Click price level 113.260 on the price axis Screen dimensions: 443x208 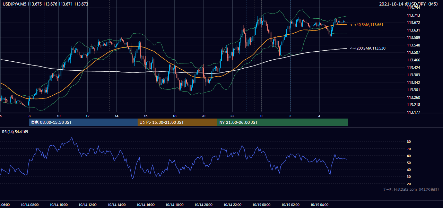pos(413,97)
